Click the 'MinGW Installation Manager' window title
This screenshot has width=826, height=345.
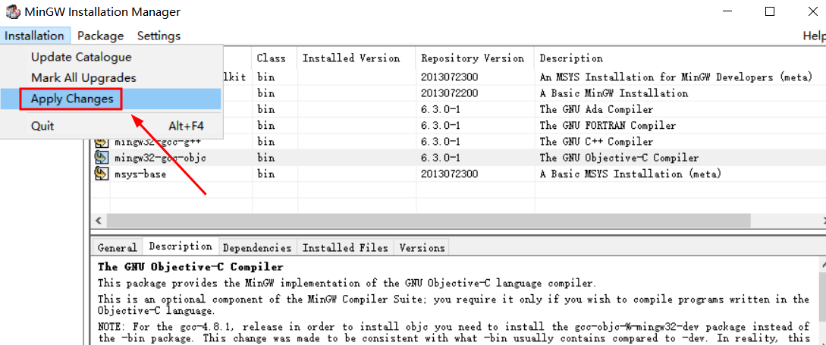pyautogui.click(x=102, y=11)
